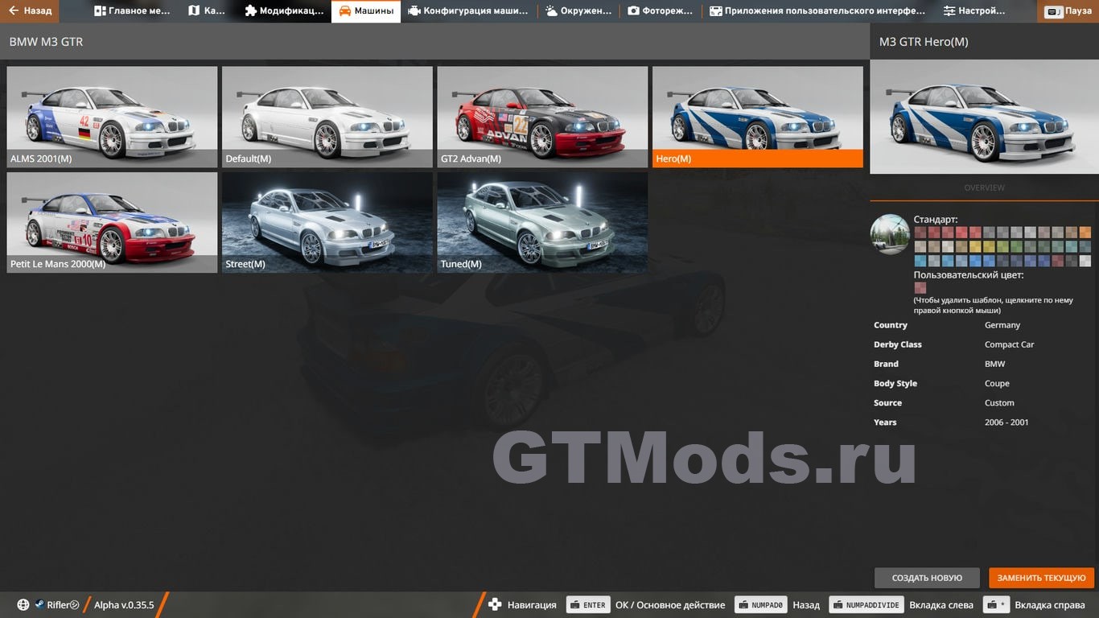Select the Default(M) configuration thumbnail
This screenshot has width=1099, height=618.
pos(327,117)
